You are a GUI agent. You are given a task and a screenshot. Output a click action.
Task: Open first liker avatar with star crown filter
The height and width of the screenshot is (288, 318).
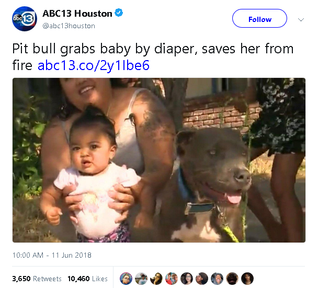coord(126,279)
